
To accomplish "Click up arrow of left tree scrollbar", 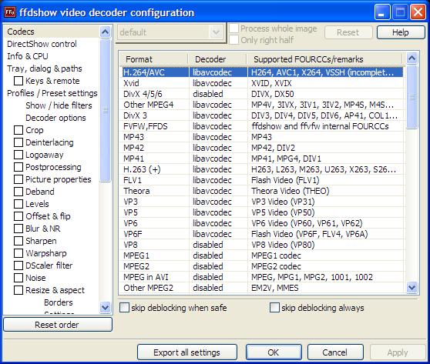I will 105,32.
